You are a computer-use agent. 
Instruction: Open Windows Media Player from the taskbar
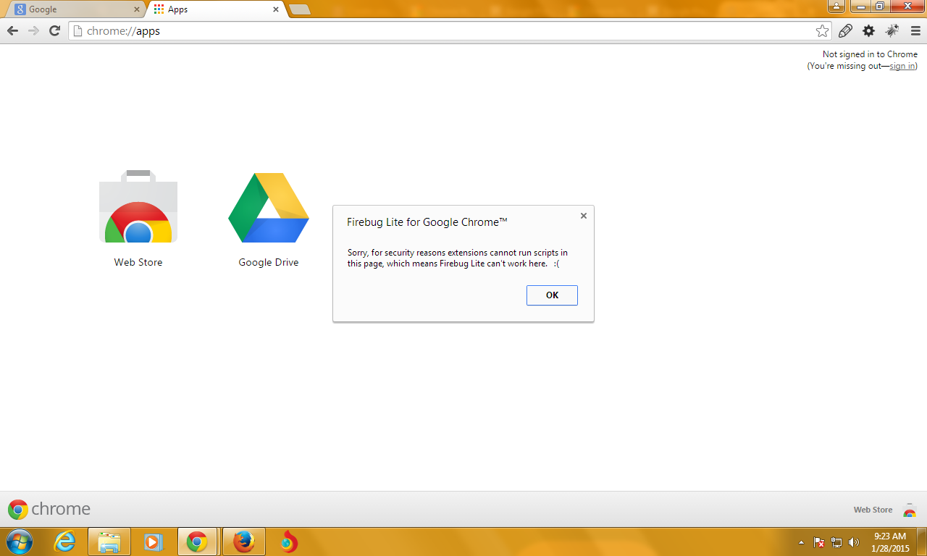pyautogui.click(x=154, y=542)
